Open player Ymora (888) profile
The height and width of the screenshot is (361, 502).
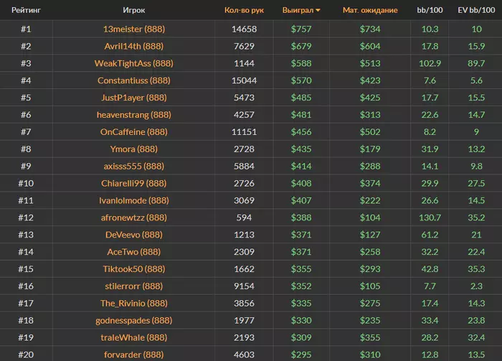coord(134,149)
